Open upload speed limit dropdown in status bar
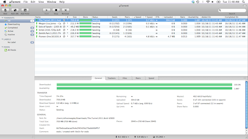The width and height of the screenshot is (248, 139). point(141,137)
